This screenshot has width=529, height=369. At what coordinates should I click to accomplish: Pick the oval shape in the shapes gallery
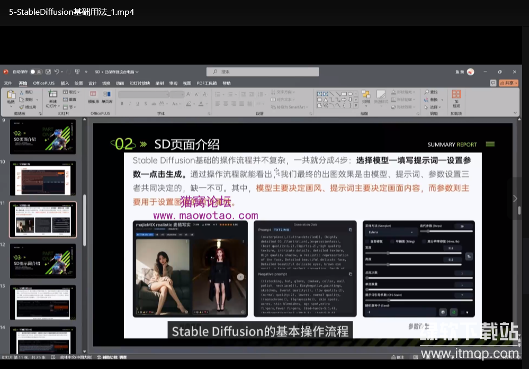[350, 94]
